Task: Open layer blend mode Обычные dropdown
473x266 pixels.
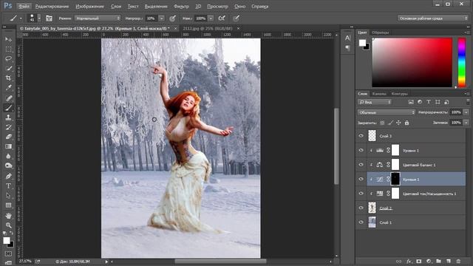Action: (x=387, y=112)
